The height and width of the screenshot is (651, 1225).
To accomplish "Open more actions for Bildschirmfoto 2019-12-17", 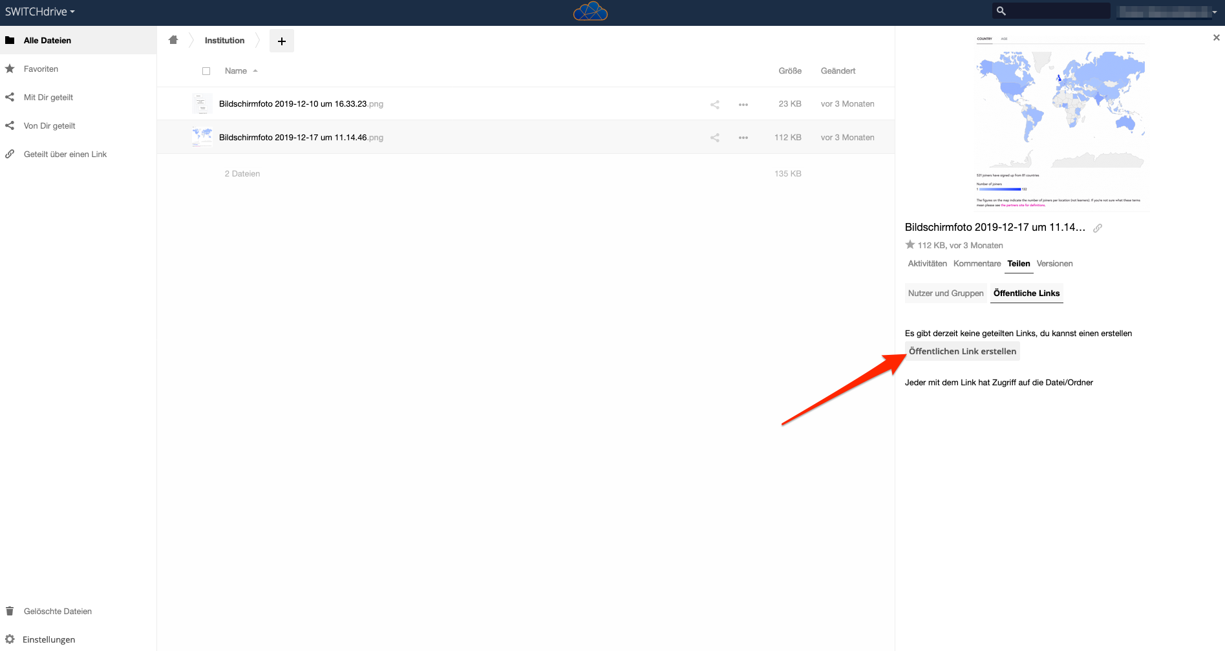I will [743, 138].
